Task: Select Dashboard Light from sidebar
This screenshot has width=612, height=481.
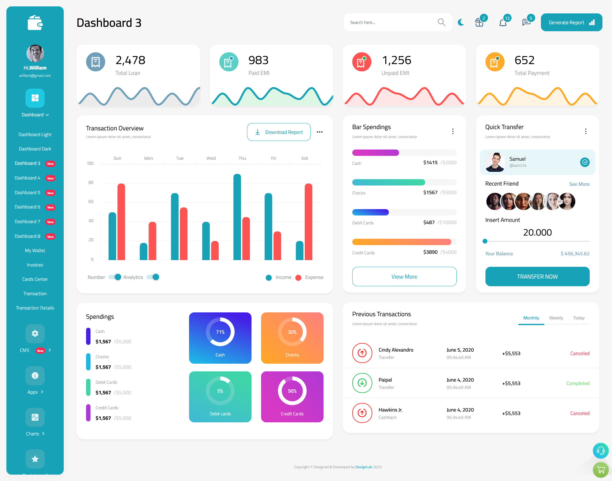Action: click(35, 134)
